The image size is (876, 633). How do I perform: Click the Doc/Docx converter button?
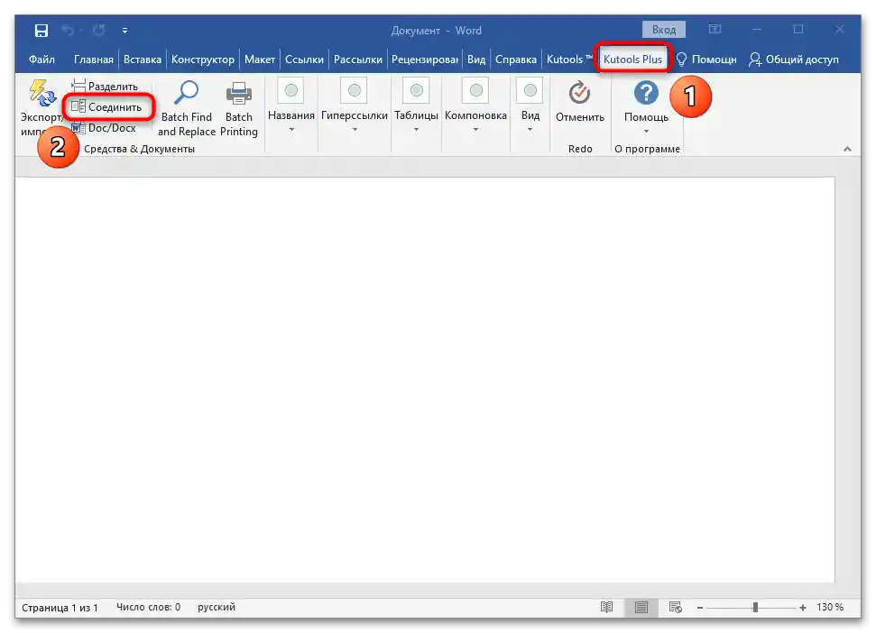104,128
